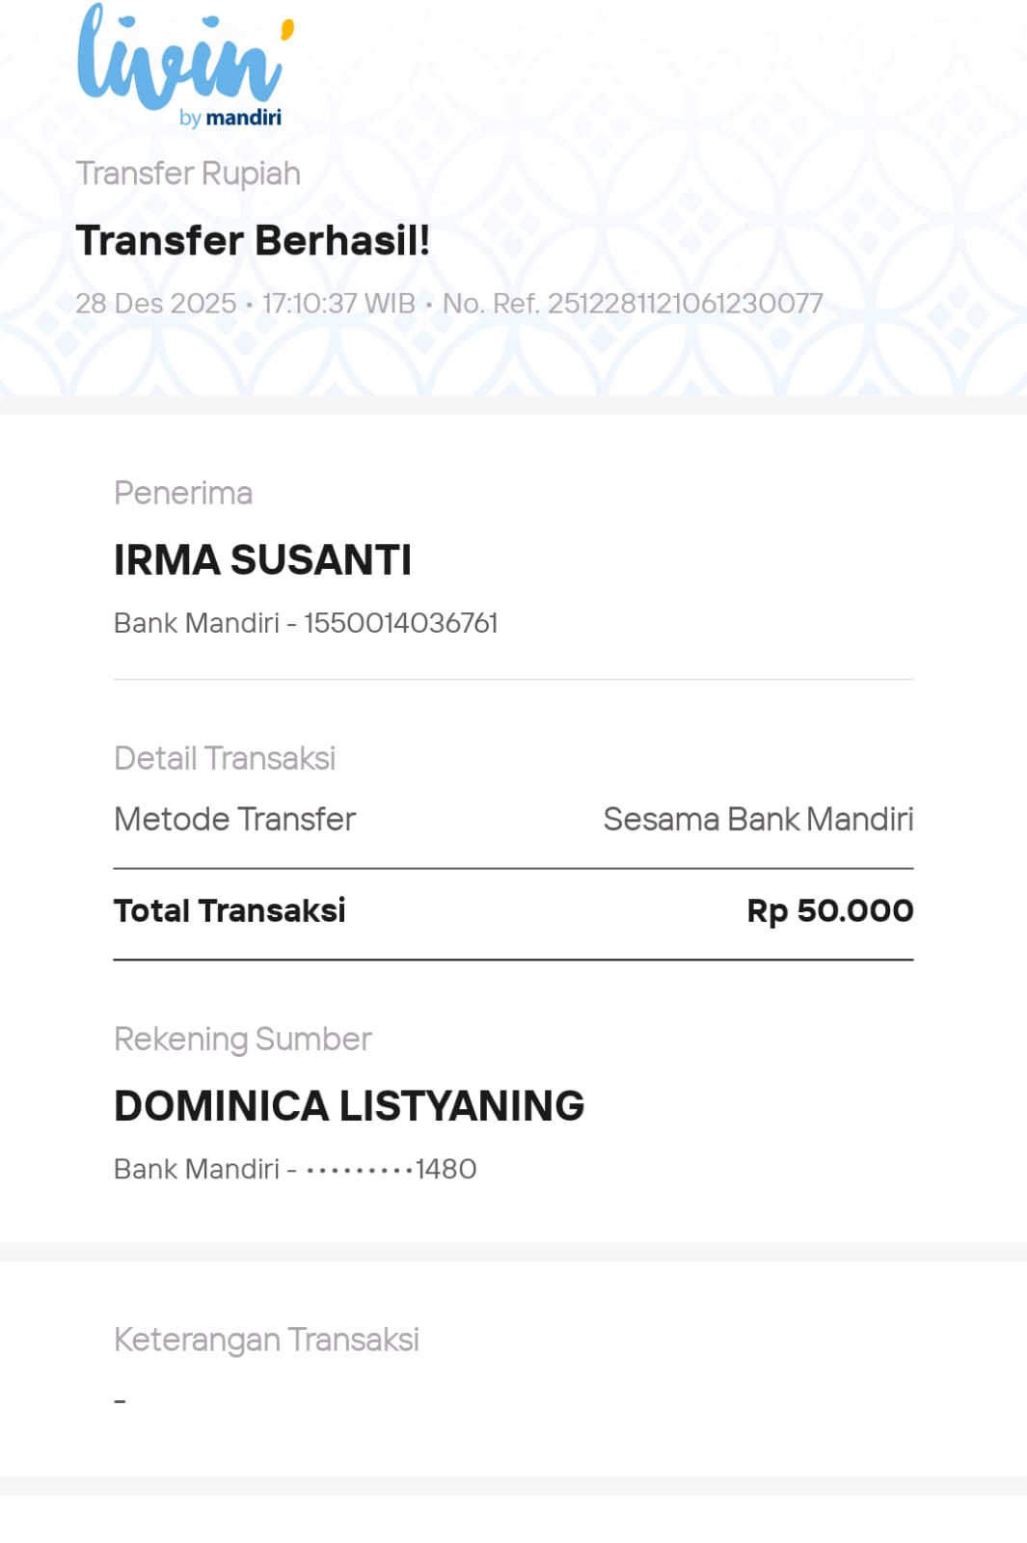The image size is (1027, 1543).
Task: Click the 'Rekening Sumber' section label
Action: pos(242,1039)
